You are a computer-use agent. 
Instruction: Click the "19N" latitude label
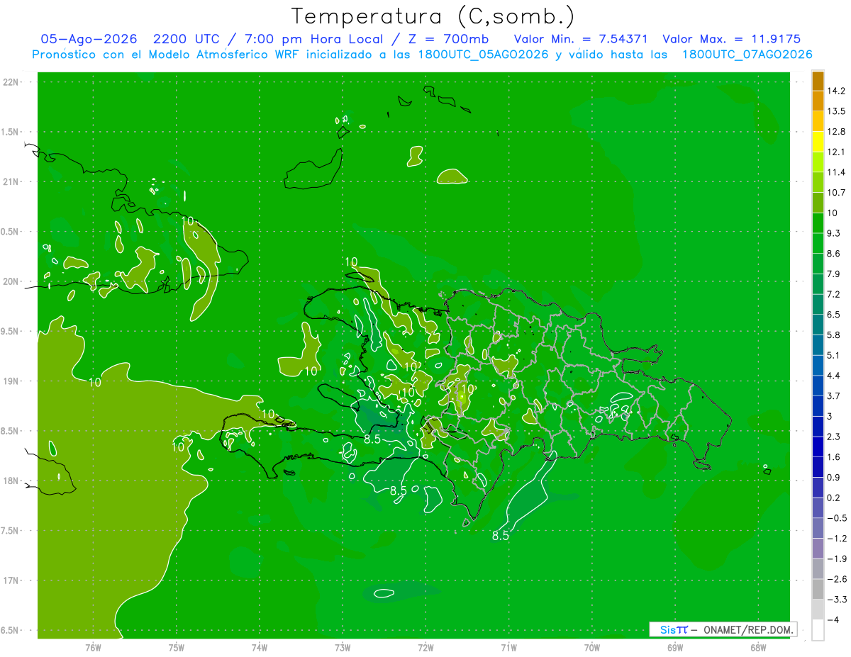tap(11, 381)
